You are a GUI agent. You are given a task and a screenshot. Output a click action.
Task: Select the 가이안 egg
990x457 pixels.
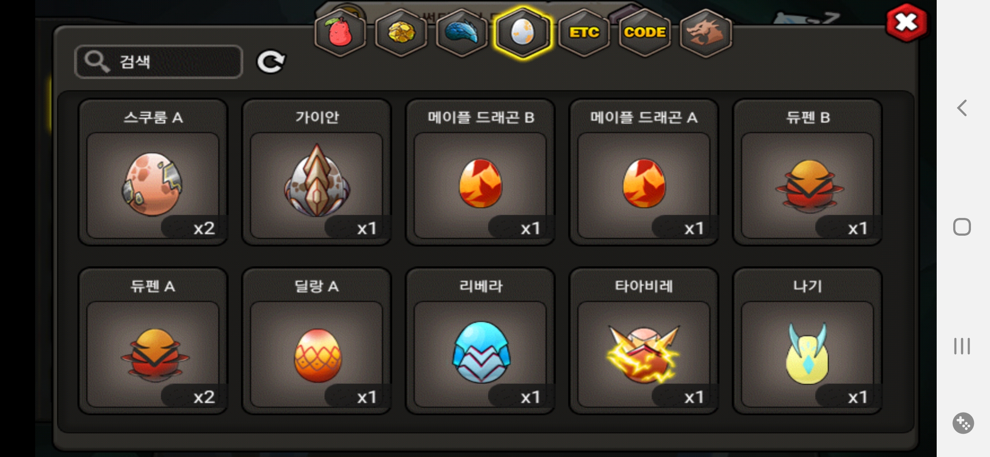317,172
